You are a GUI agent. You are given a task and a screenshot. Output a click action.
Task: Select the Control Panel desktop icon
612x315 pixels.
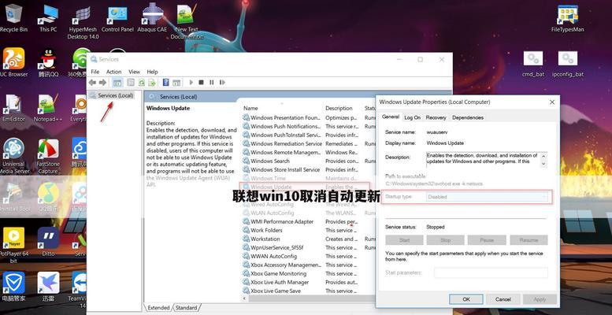(117, 18)
